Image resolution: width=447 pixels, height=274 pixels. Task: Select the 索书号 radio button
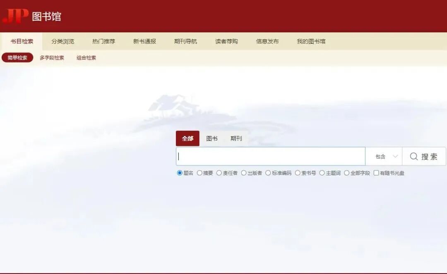[x=298, y=173]
